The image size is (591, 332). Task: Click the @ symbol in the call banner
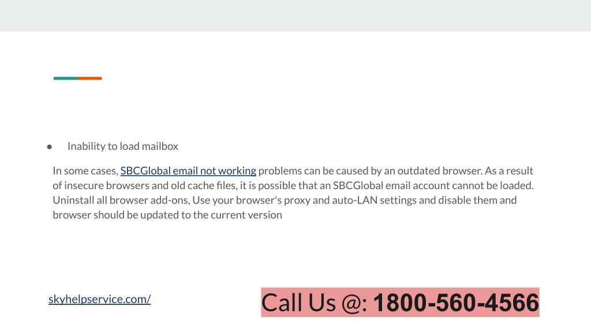(x=351, y=303)
